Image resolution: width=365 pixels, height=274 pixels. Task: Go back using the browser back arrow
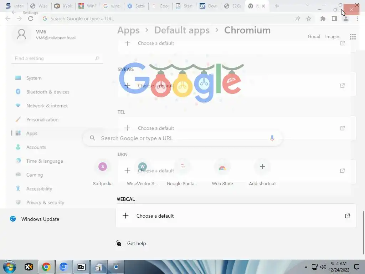point(8,19)
